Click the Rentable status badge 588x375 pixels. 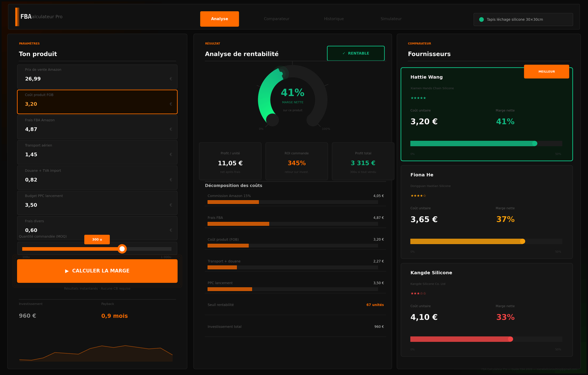[x=356, y=53]
